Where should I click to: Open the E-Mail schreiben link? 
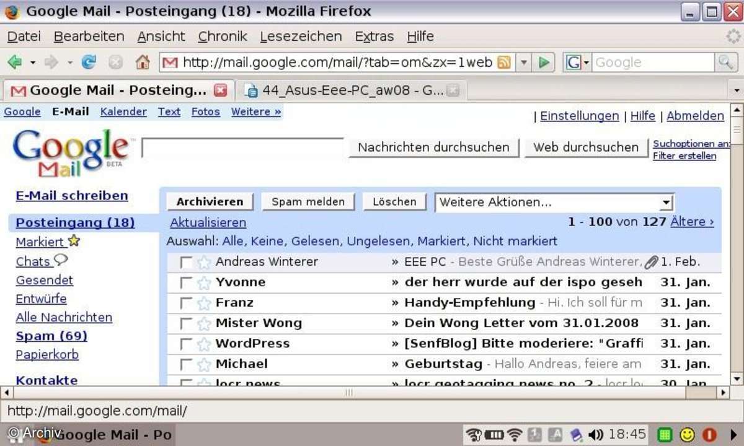pos(72,196)
